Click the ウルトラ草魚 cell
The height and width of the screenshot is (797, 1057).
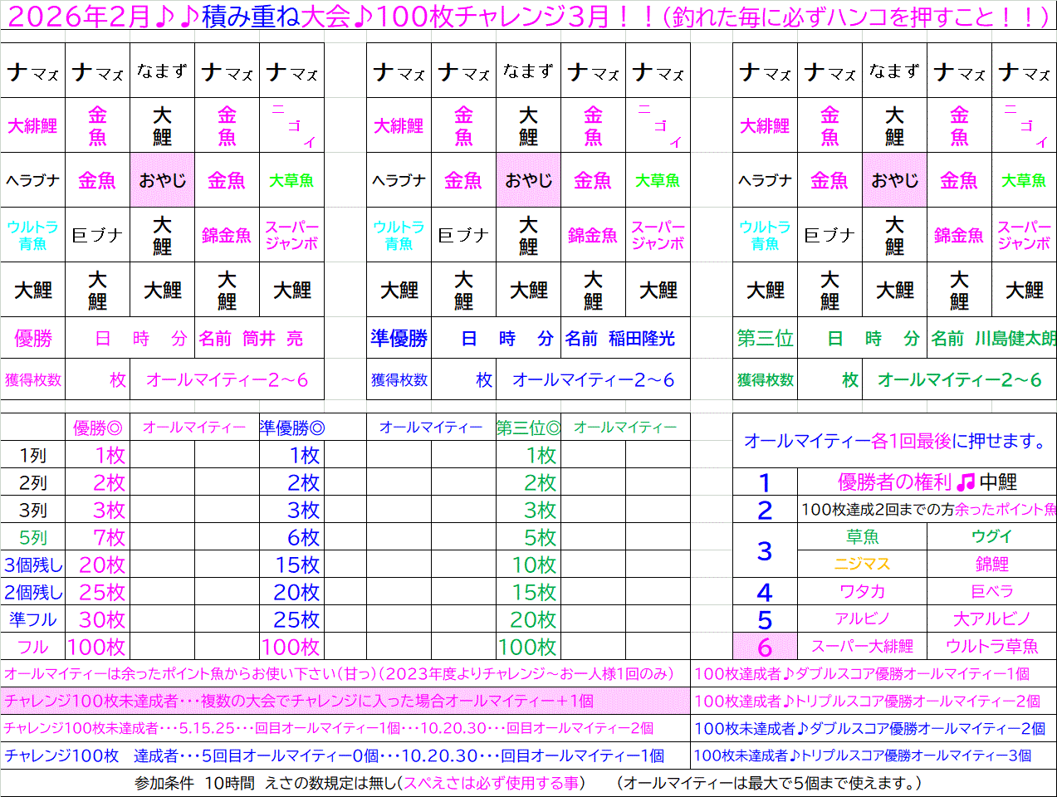click(991, 646)
